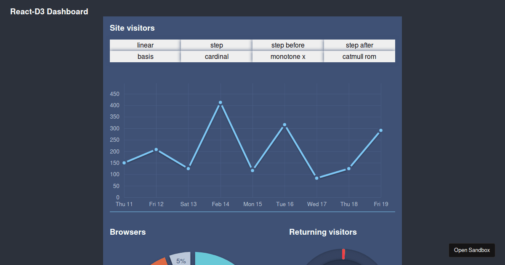Choose step after curve style
Screen dimensions: 505x265
[x=359, y=45]
